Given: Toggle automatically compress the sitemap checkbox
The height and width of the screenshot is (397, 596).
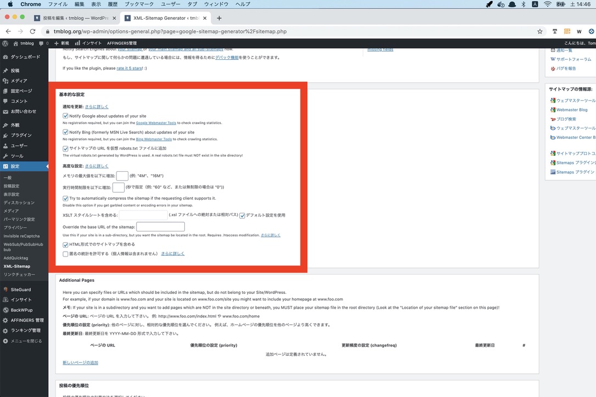Looking at the screenshot, I should pyautogui.click(x=65, y=198).
